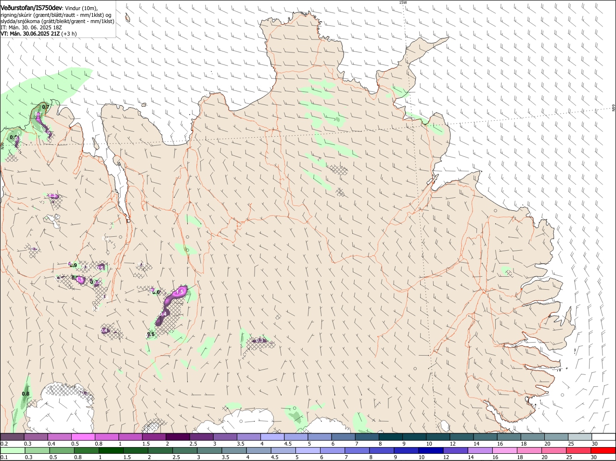Select the 2 darkest purple swatch in snow scale
616x461 pixels.
(x=178, y=437)
